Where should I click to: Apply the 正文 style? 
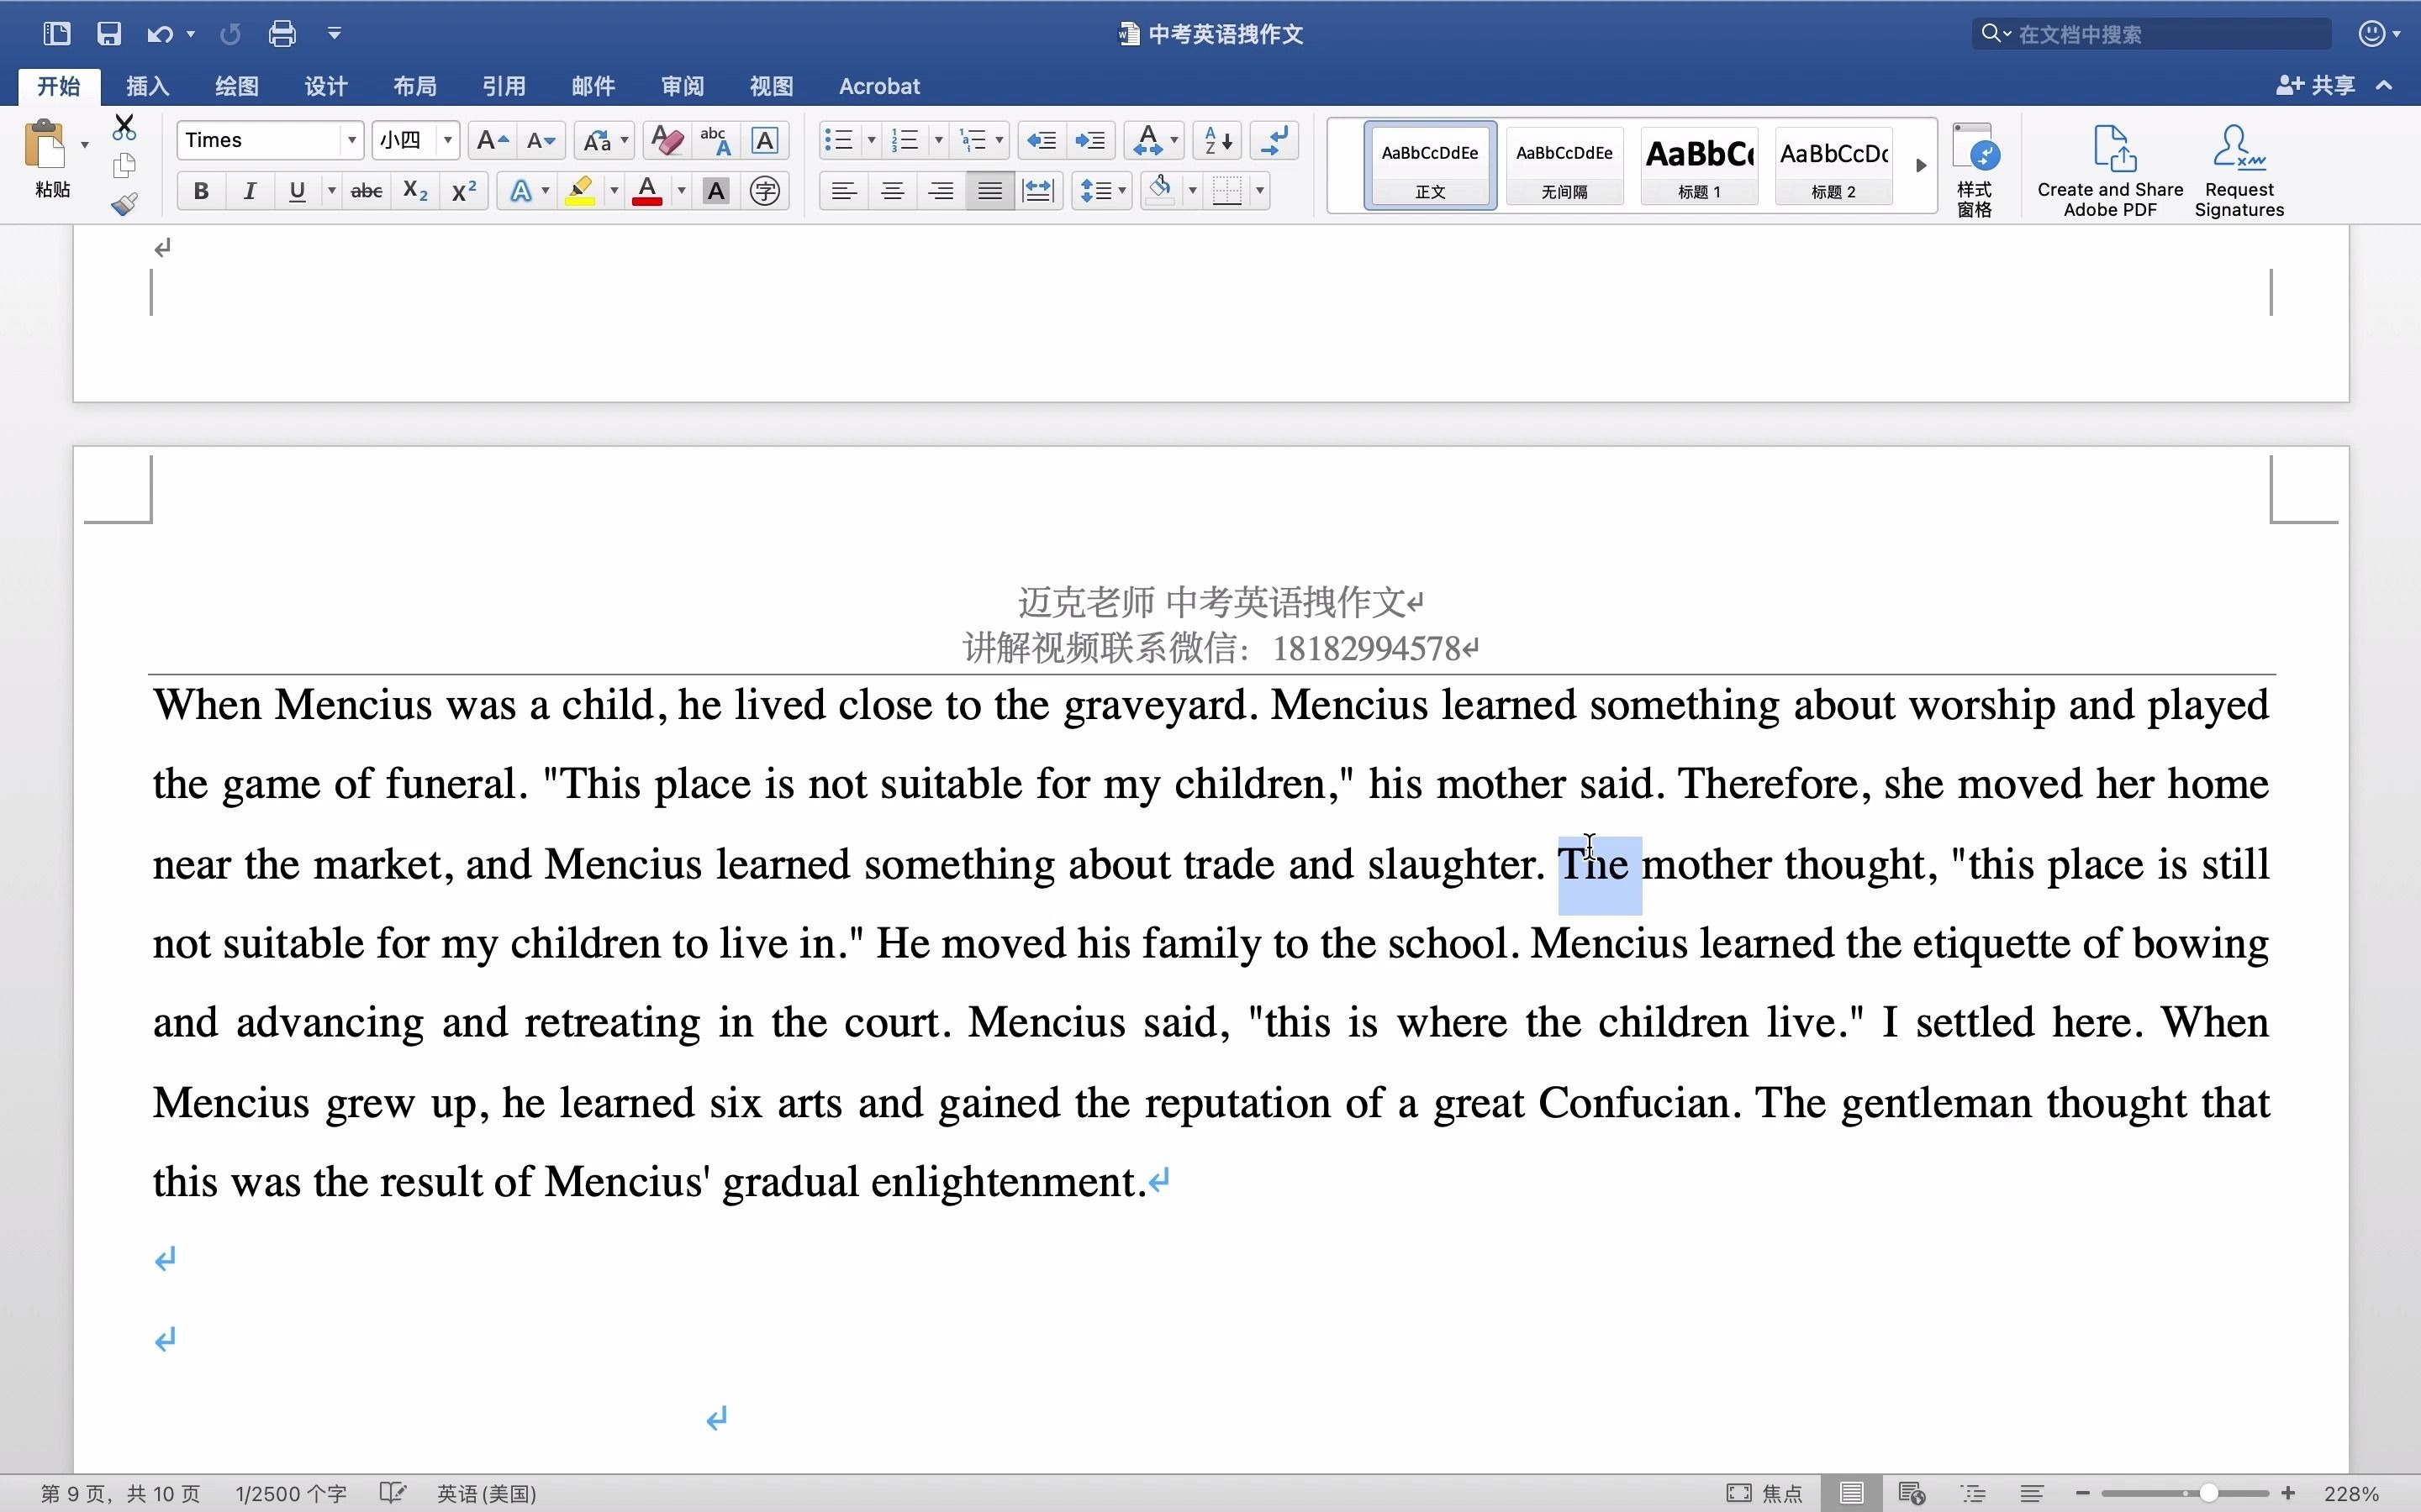1430,166
